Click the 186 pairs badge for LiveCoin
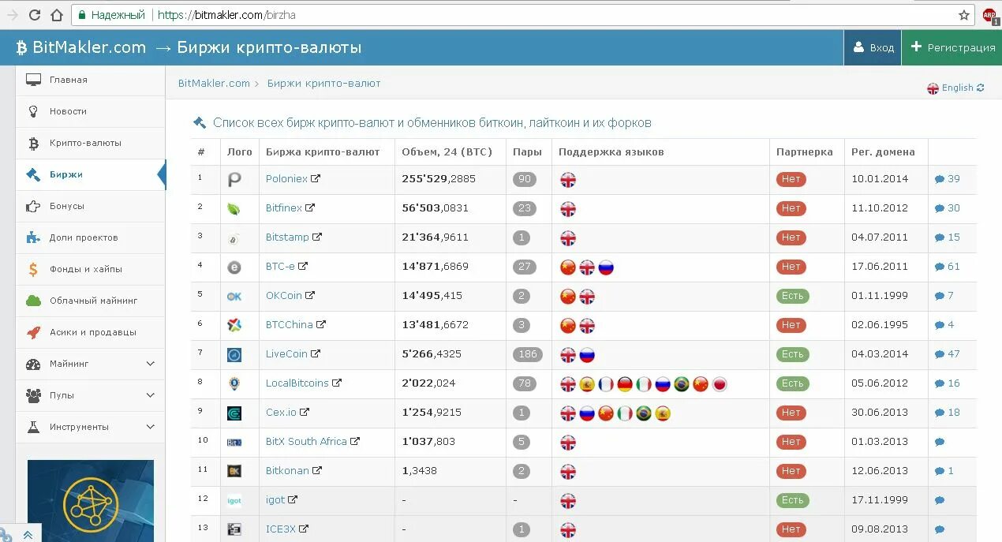This screenshot has height=542, width=1002. 527,354
